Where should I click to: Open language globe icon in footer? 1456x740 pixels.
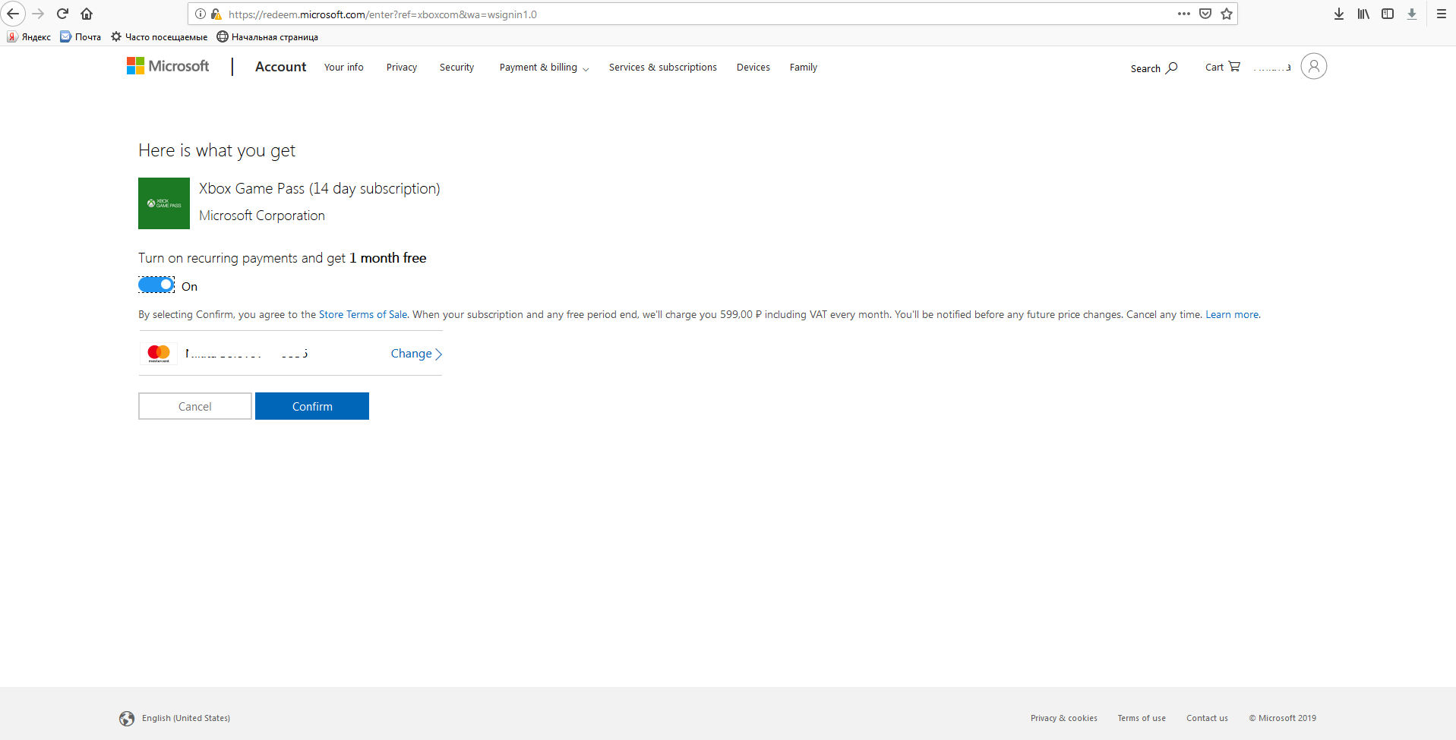click(127, 719)
